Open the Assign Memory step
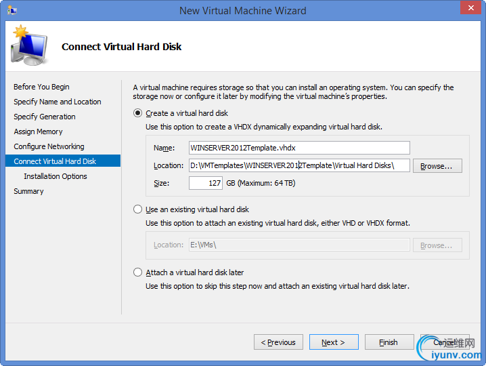The height and width of the screenshot is (366, 486). 38,131
